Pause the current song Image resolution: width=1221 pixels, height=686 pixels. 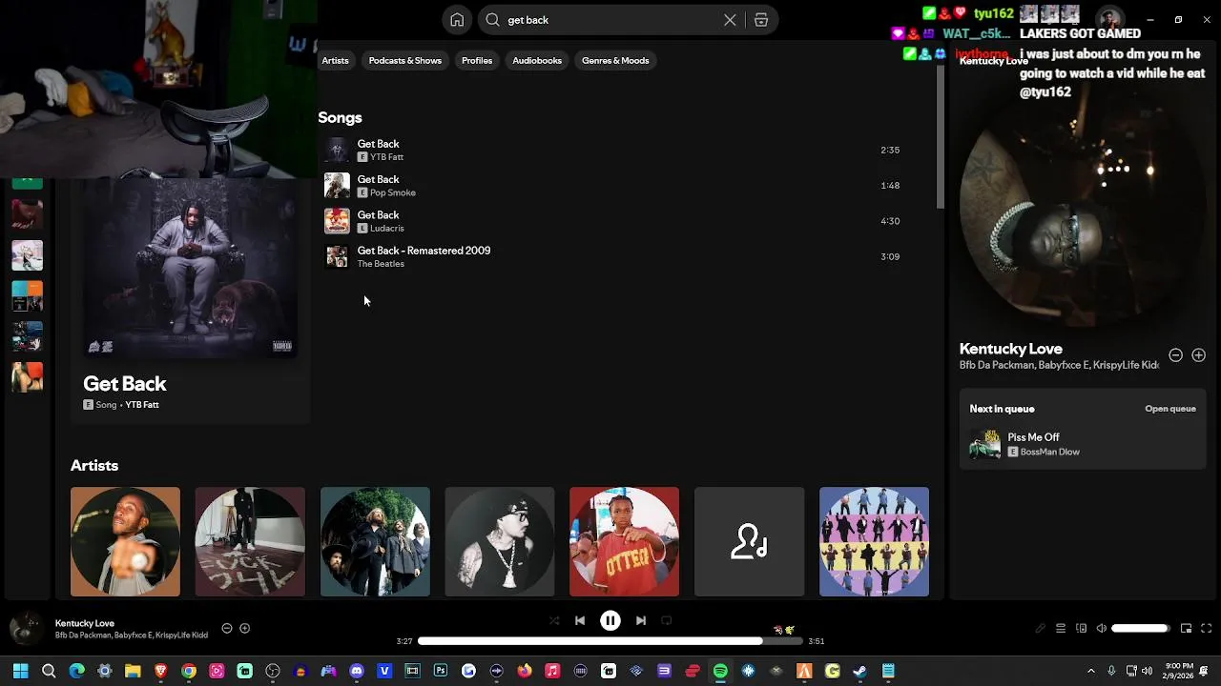(x=610, y=620)
